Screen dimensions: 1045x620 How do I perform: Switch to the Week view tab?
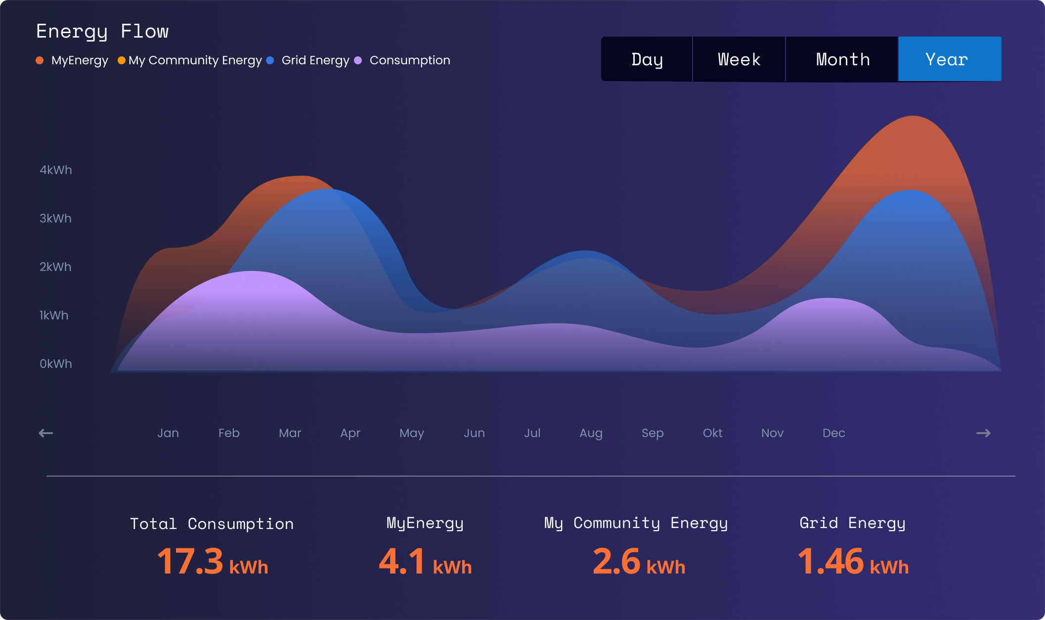click(x=739, y=59)
